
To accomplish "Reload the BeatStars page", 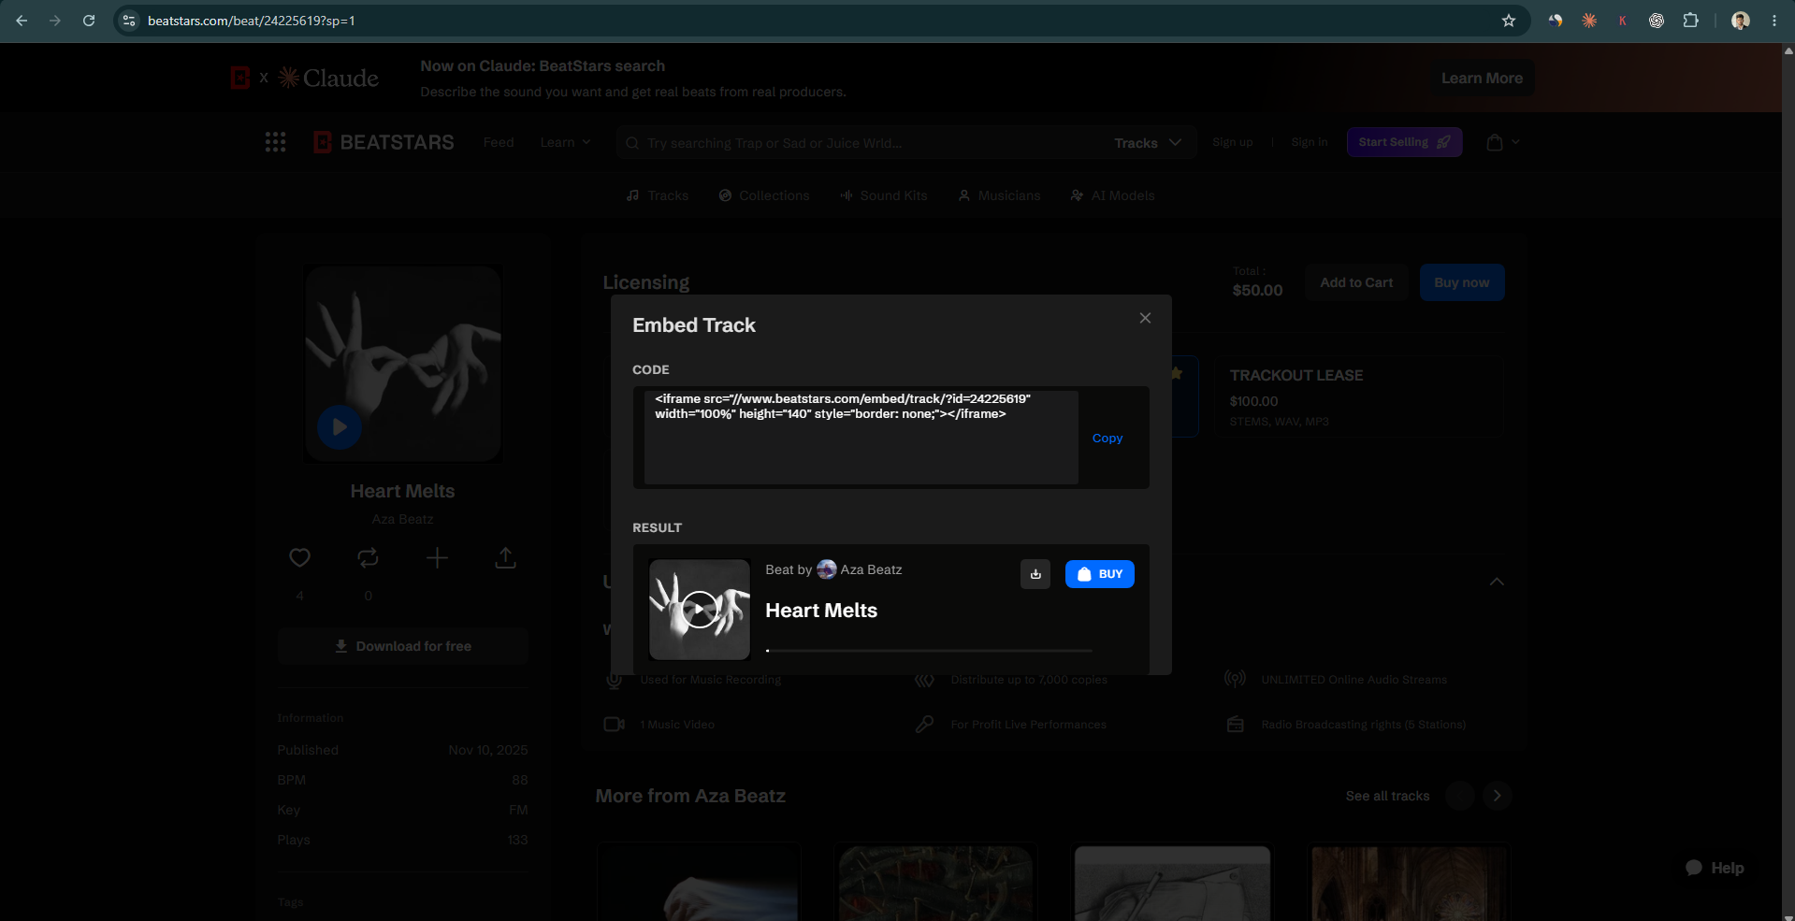I will 89,21.
